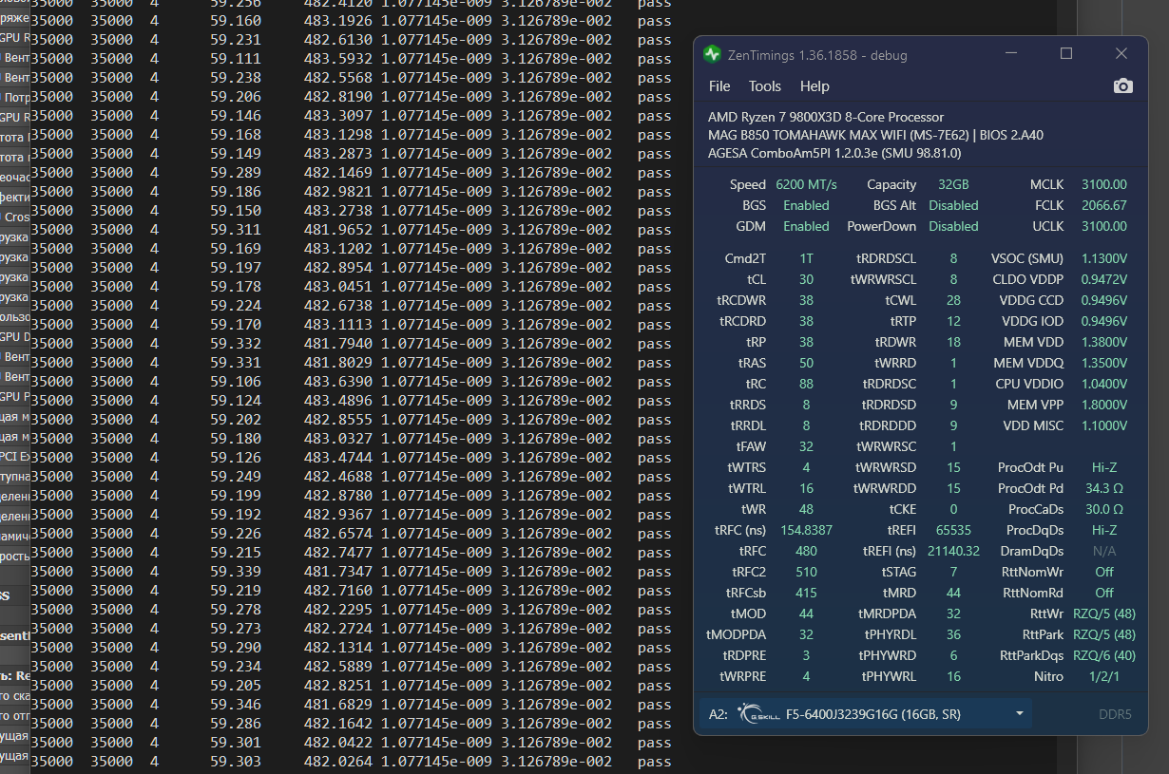Click the MAG B850 TOMAHAWK MAX WIFI line

[x=875, y=135]
